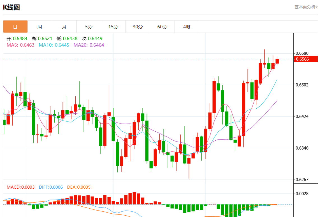The height and width of the screenshot is (217, 325).
Task: Open the 60分 interval tab
Action: [162, 27]
